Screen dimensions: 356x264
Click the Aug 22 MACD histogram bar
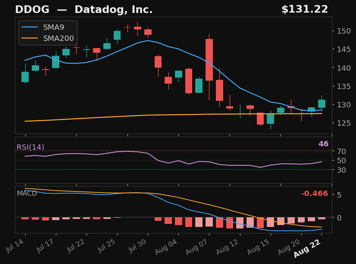(x=322, y=218)
